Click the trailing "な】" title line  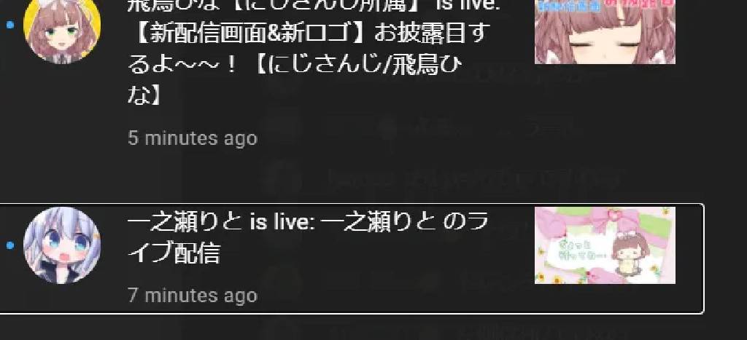tap(145, 95)
